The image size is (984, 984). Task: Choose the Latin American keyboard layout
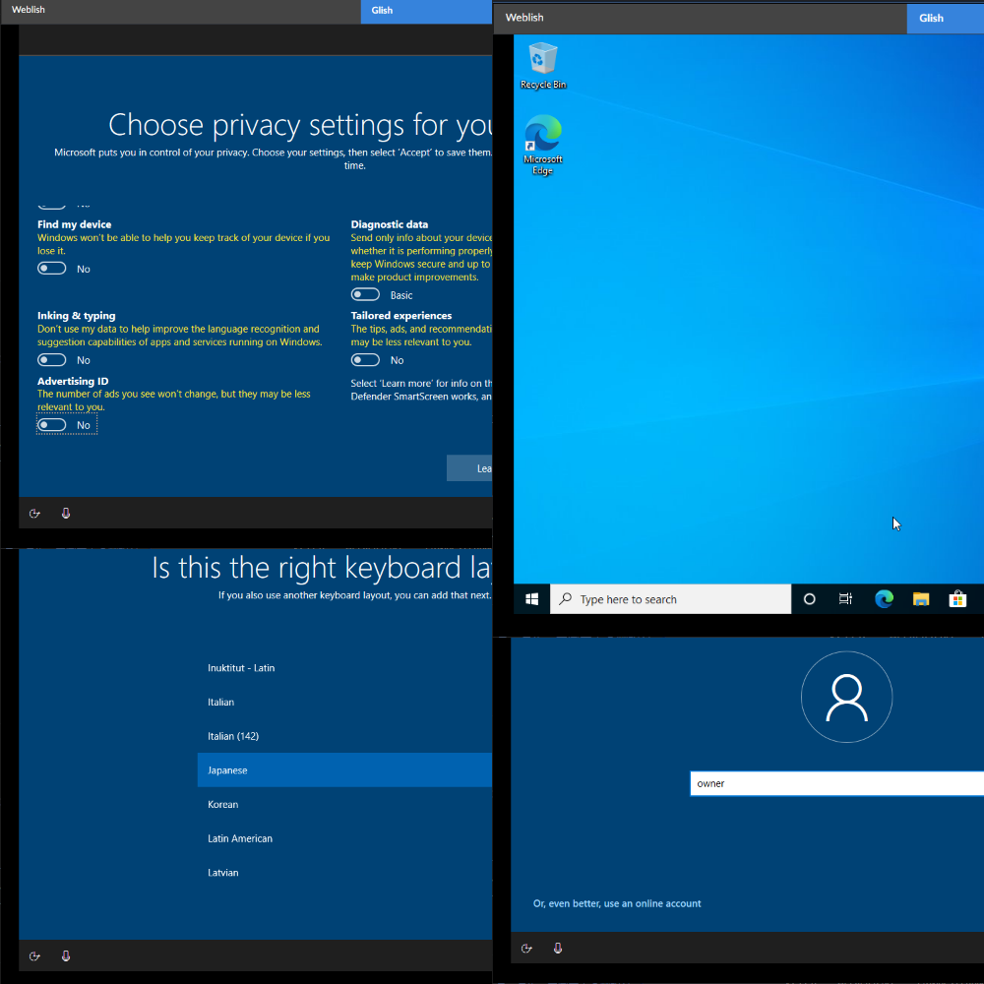(x=344, y=838)
